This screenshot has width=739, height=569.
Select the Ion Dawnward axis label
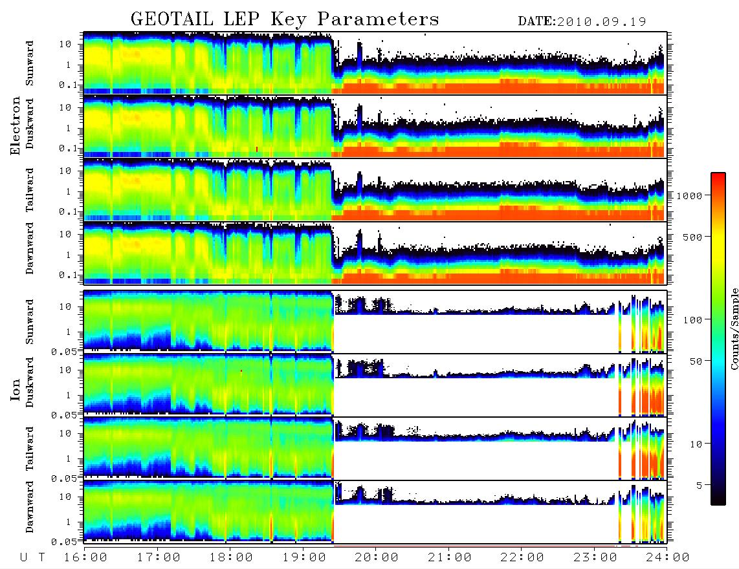click(x=30, y=507)
